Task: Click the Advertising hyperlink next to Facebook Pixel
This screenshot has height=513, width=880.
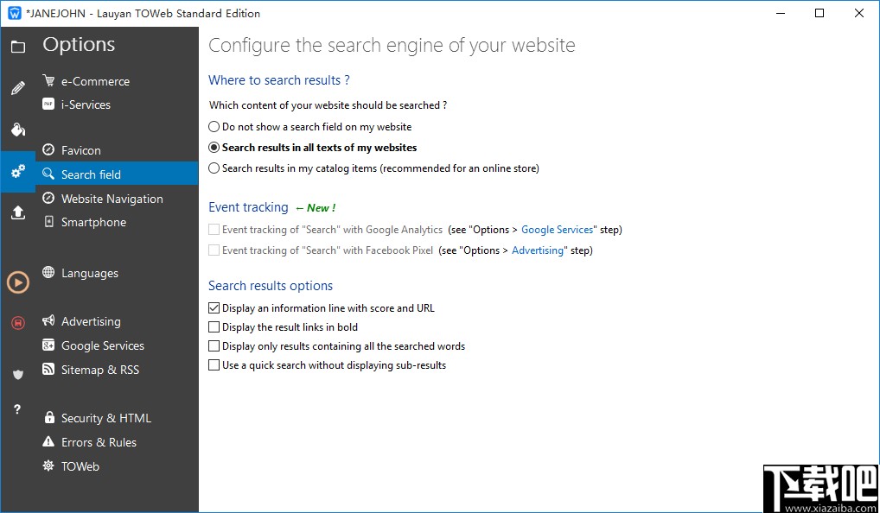Action: tap(539, 250)
